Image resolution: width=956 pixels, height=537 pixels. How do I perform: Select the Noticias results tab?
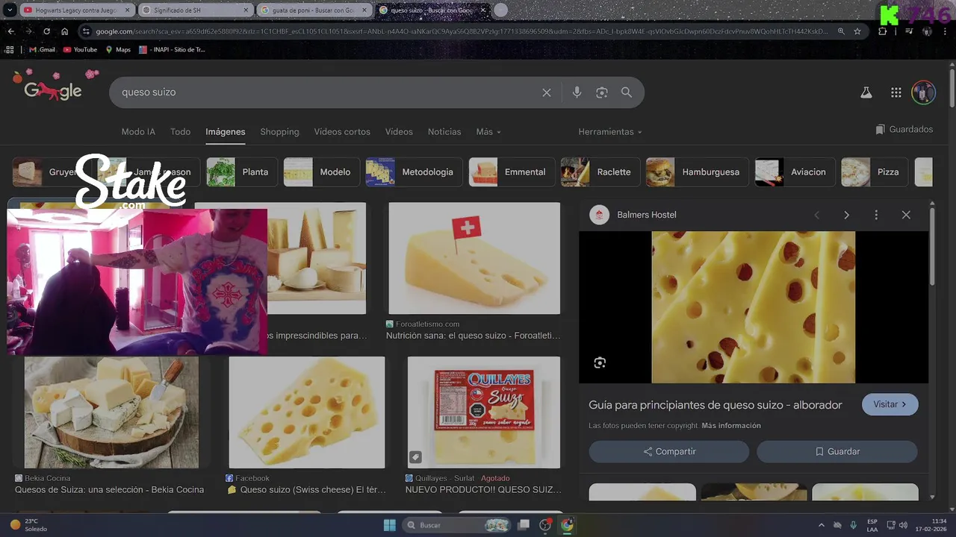[x=444, y=132]
